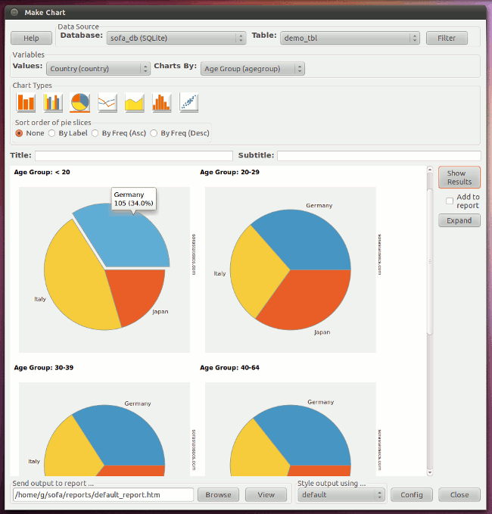
Task: Open the Table dropdown showing demo_tbl
Action: pos(349,38)
